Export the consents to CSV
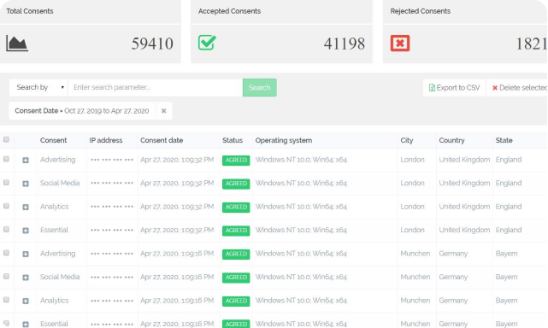The height and width of the screenshot is (328, 548). pos(454,88)
